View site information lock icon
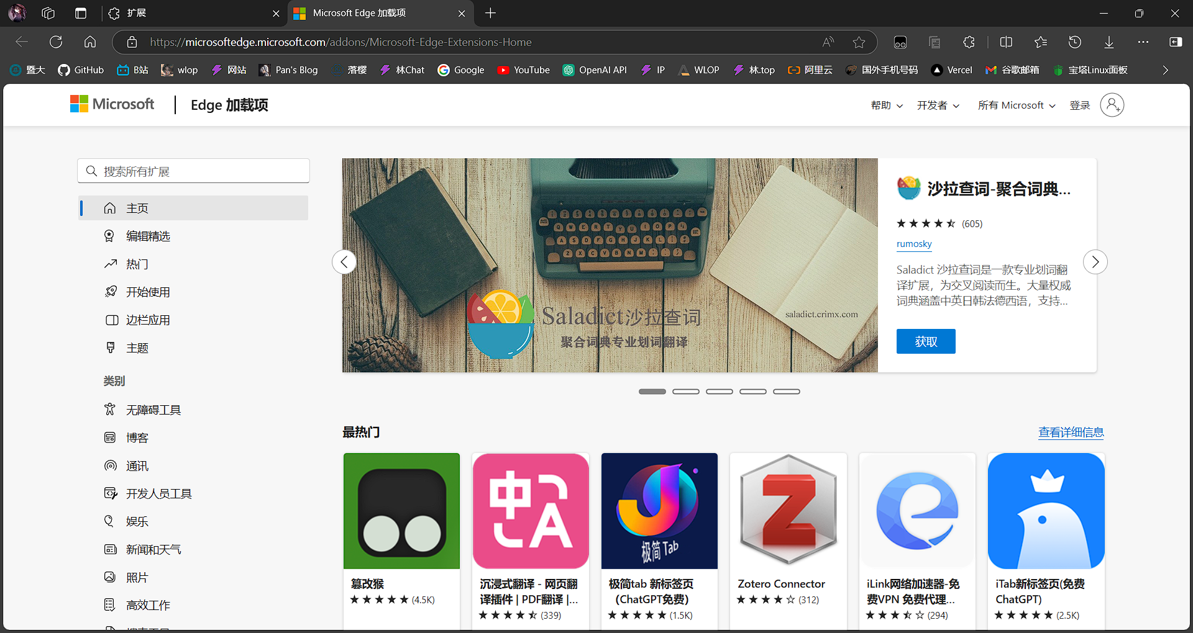The image size is (1193, 633). (132, 42)
